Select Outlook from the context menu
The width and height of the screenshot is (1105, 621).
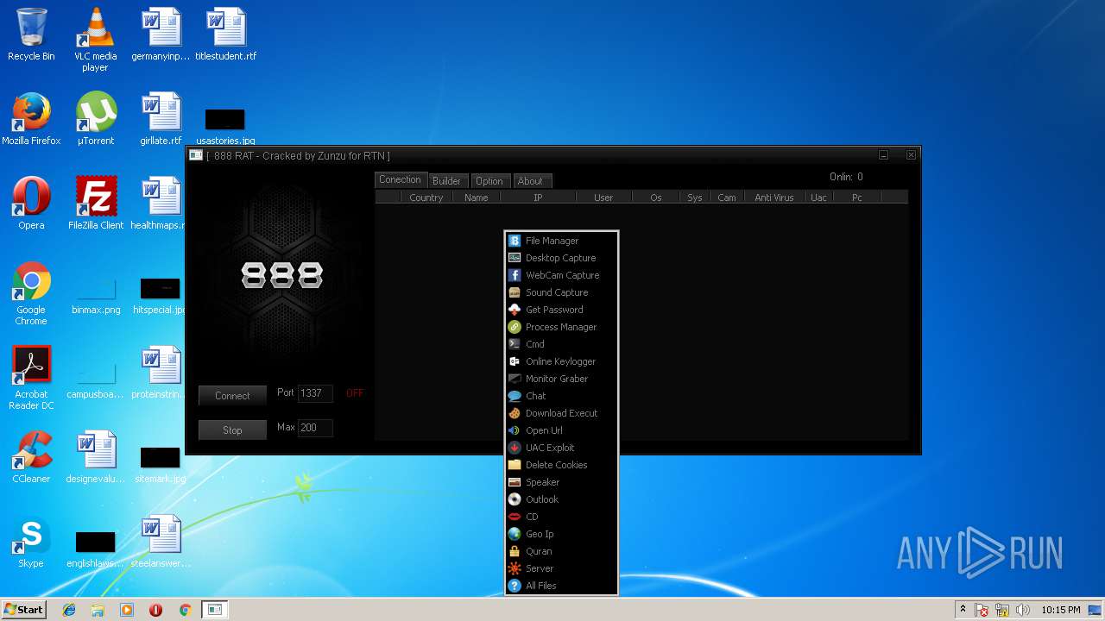[x=561, y=499]
